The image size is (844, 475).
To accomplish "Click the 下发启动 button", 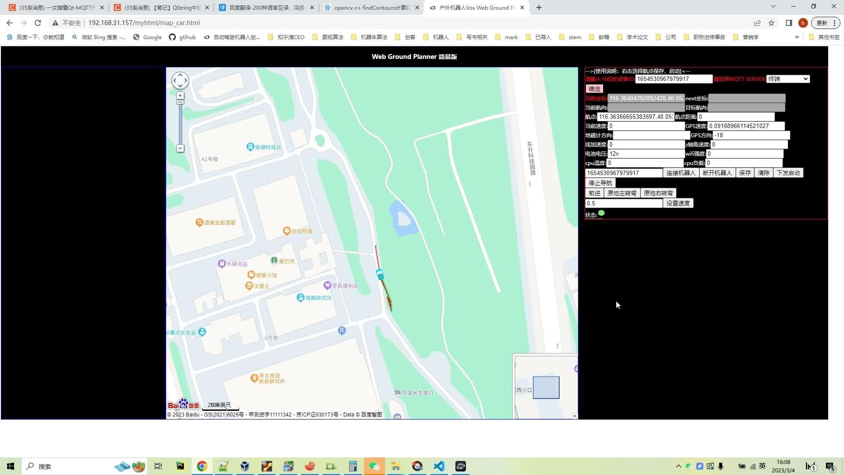I will pos(788,173).
